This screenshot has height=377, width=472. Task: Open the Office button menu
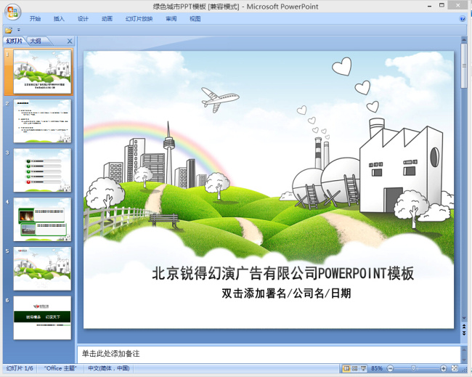[12, 12]
